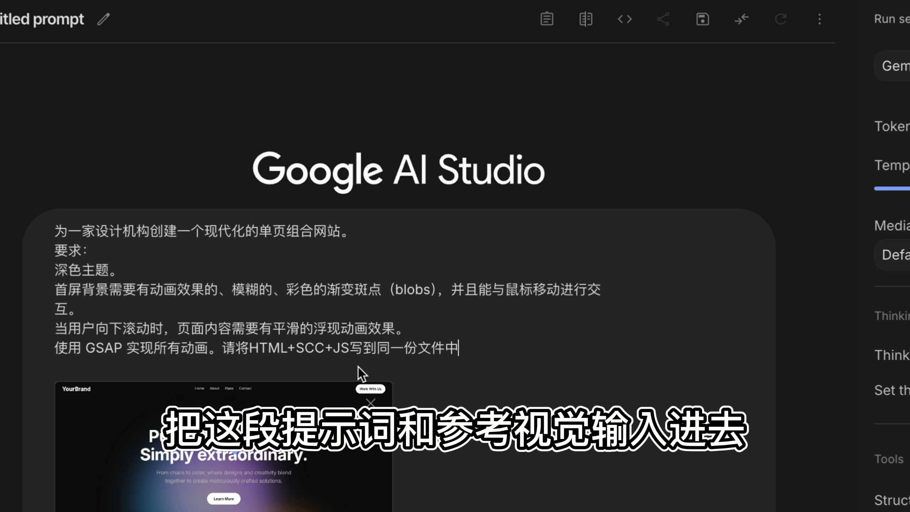This screenshot has width=910, height=512.
Task: Click the prompt line '深色主题。'
Action: [x=86, y=270]
